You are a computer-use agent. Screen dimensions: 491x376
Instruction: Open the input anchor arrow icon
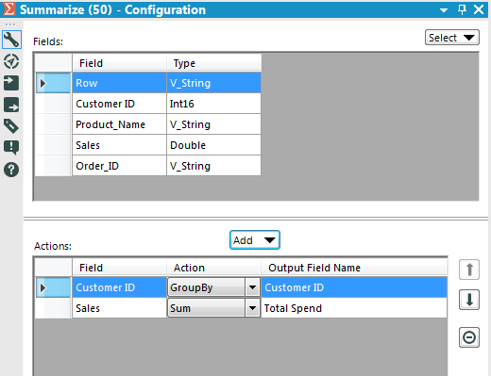pyautogui.click(x=11, y=83)
